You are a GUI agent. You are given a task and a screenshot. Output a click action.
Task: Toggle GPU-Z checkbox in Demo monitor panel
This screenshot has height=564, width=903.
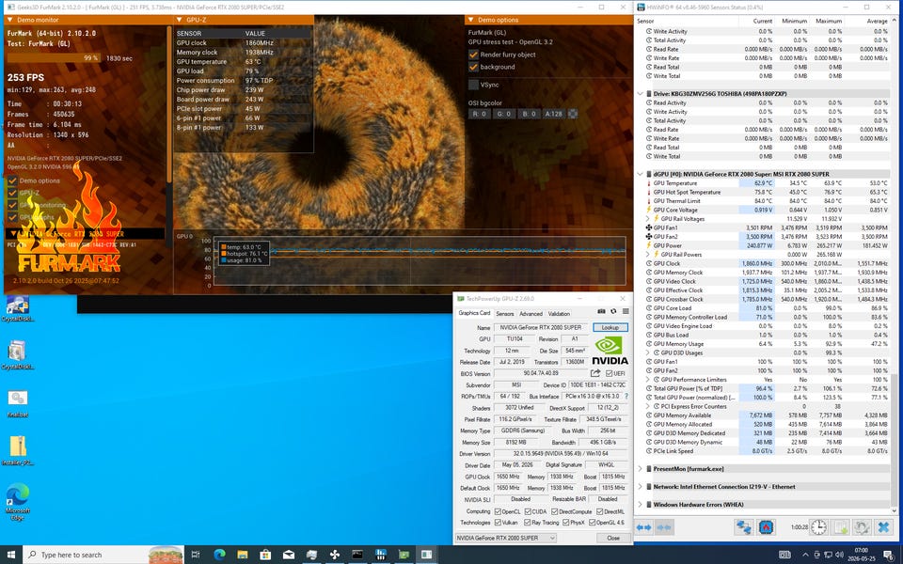(12, 193)
